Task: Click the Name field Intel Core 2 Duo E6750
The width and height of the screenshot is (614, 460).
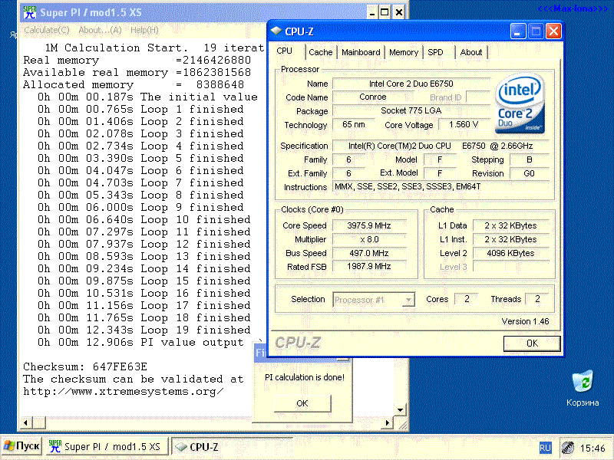Action: coord(411,84)
